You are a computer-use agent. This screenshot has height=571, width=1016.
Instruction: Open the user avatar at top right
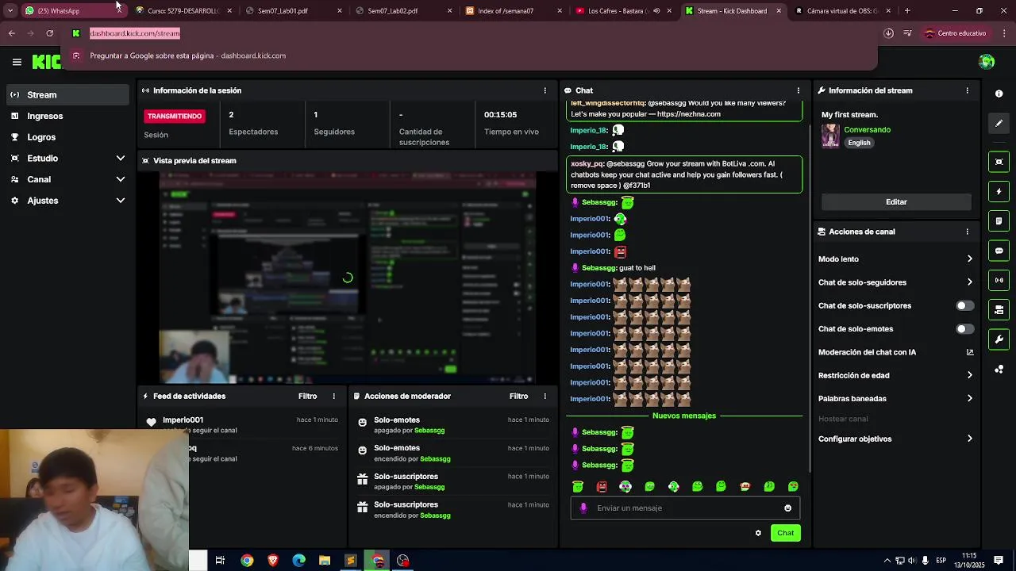(x=987, y=62)
